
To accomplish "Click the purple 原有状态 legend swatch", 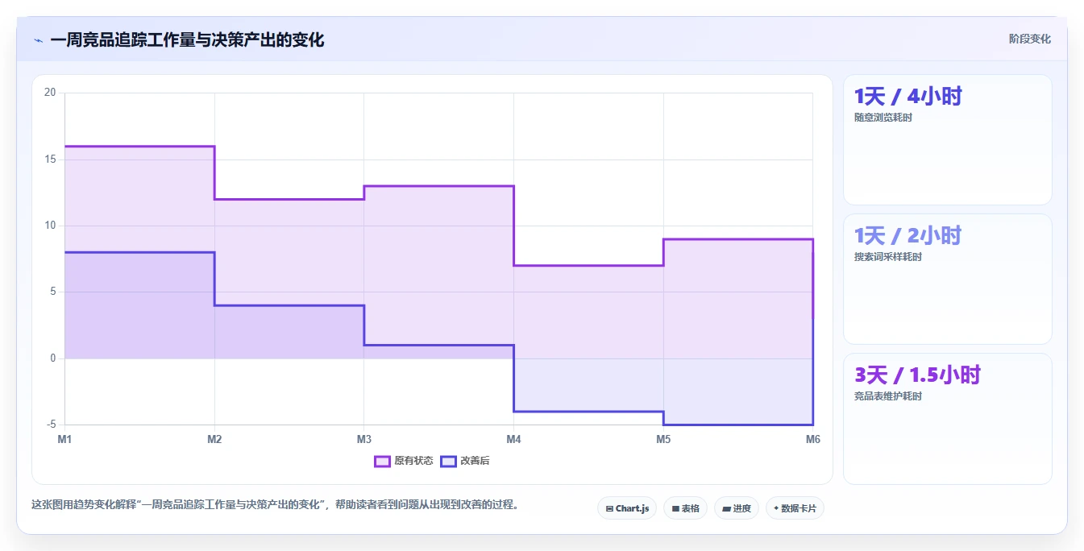I will (382, 461).
